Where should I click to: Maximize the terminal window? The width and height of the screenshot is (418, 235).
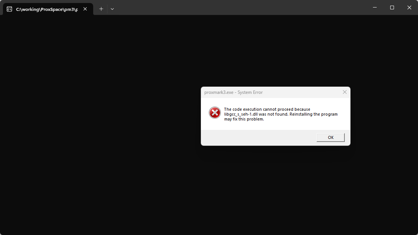[392, 8]
